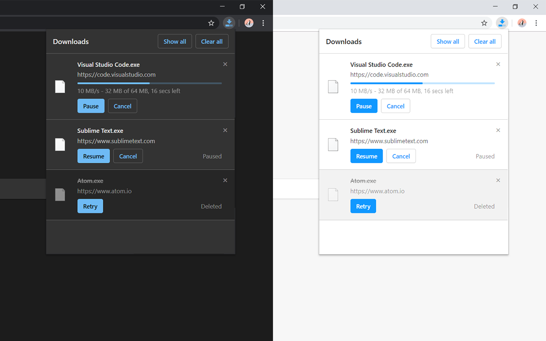Open downloads from the dark window toolbar icon

229,23
